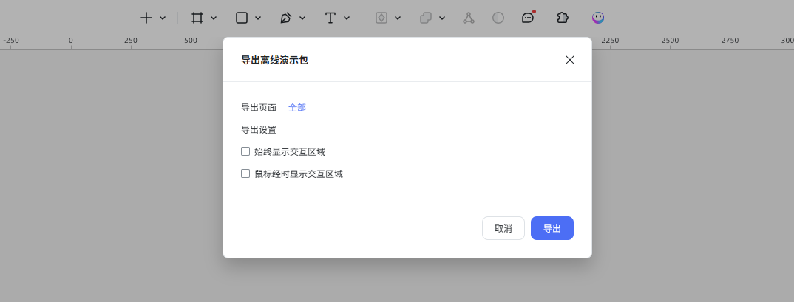Open the Pen tool dropdown chevron

(x=302, y=18)
